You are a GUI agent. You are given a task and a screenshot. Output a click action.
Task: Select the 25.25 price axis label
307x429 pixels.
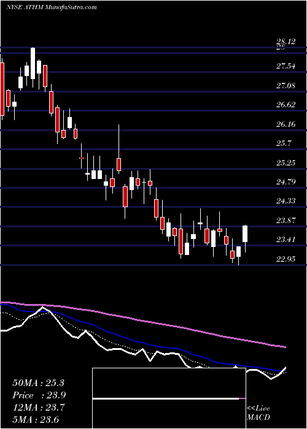(286, 163)
